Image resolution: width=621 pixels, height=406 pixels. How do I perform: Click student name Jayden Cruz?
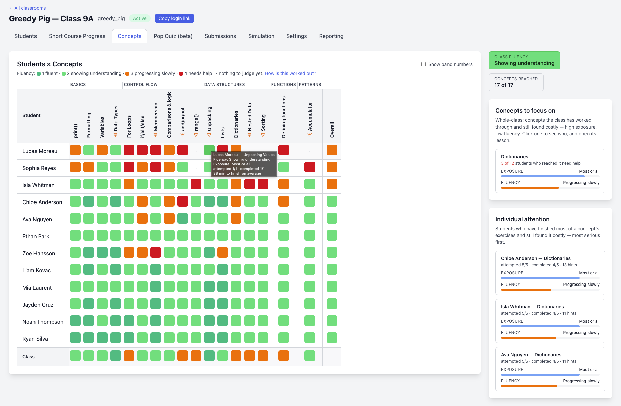[x=38, y=305]
